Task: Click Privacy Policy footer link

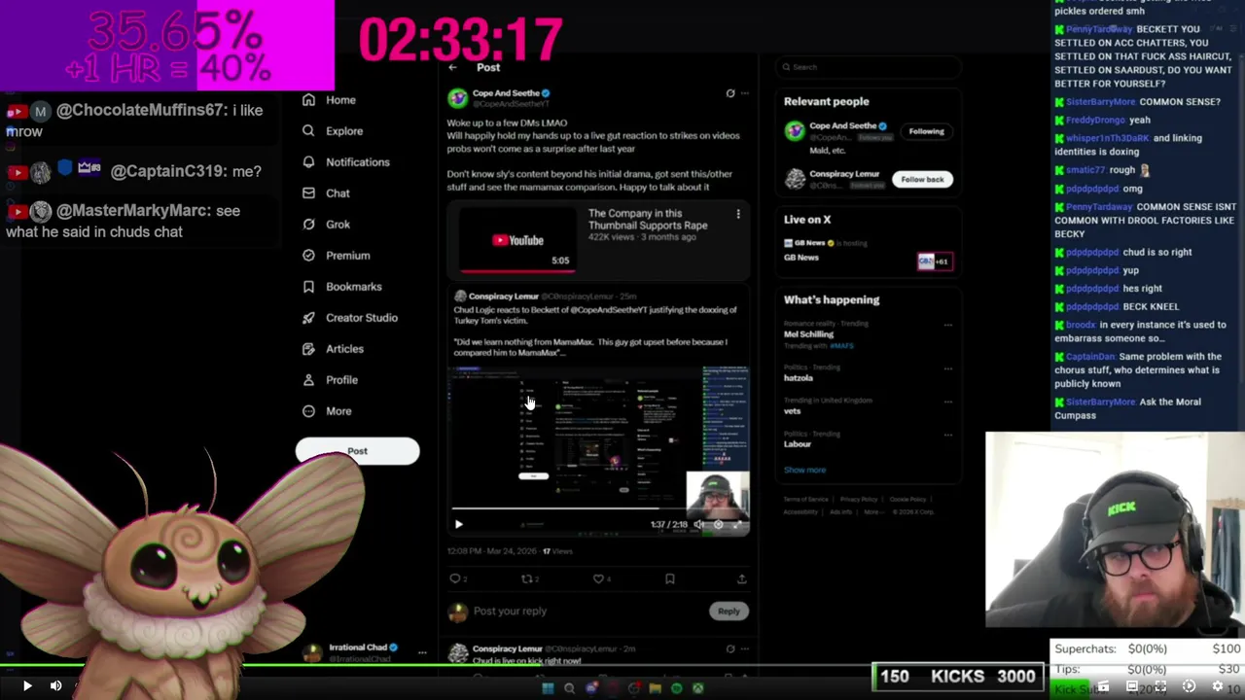Action: (859, 500)
